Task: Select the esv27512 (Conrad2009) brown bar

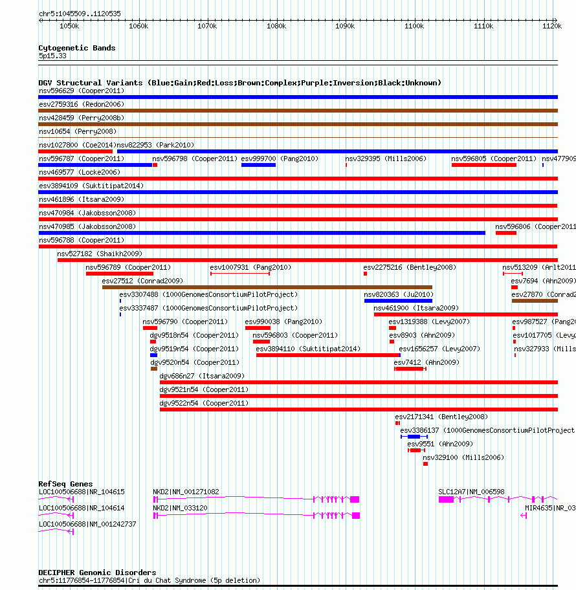Action: tap(267, 287)
